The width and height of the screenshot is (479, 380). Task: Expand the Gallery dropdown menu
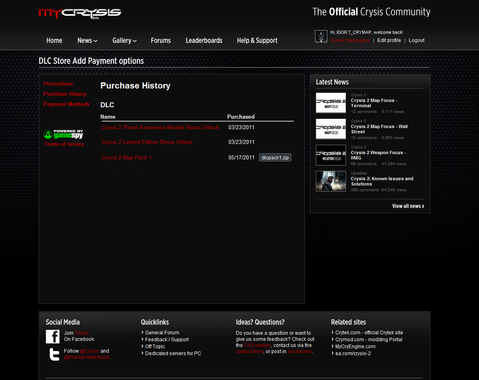tap(124, 40)
